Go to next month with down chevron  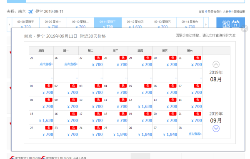[x=216, y=129]
